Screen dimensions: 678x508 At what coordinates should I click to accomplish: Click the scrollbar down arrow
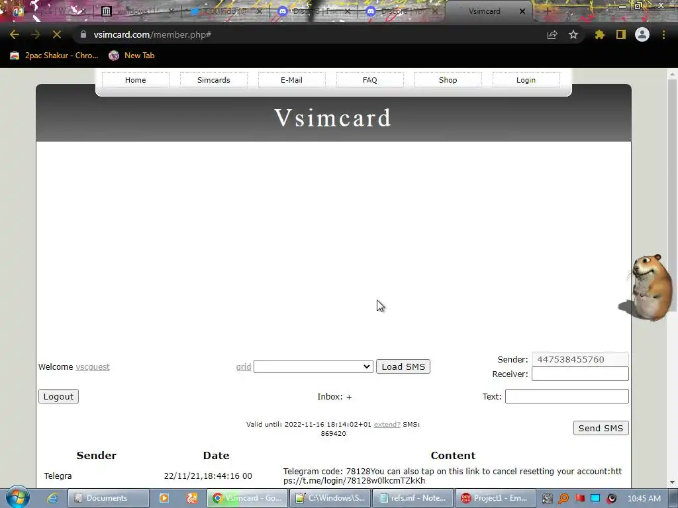[672, 482]
